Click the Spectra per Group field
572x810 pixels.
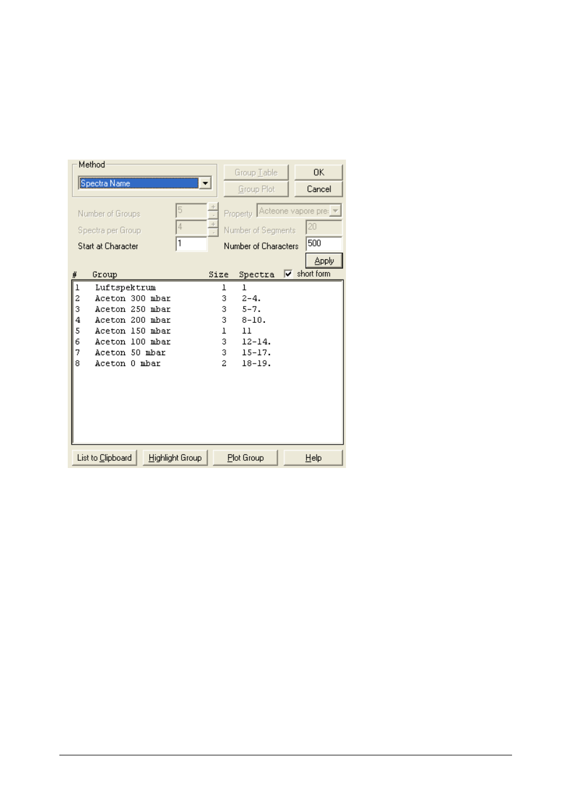tap(191, 227)
